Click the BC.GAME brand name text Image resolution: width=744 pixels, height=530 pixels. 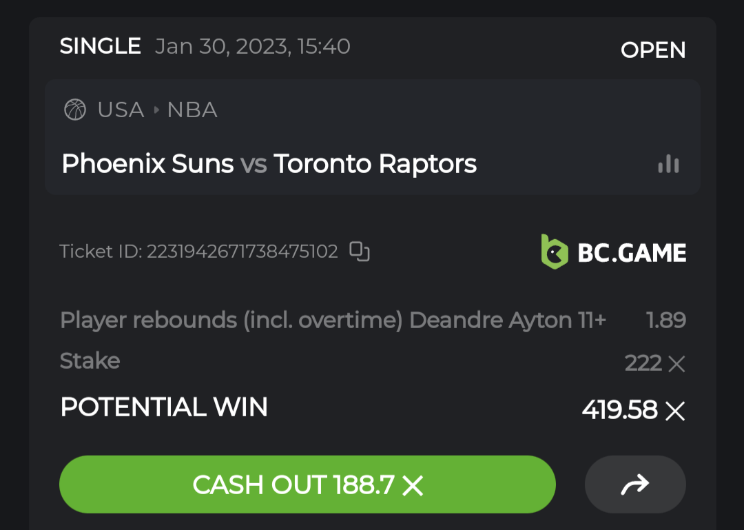(632, 253)
